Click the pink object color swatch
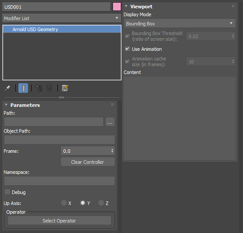The height and width of the screenshot is (233, 243). [x=117, y=7]
